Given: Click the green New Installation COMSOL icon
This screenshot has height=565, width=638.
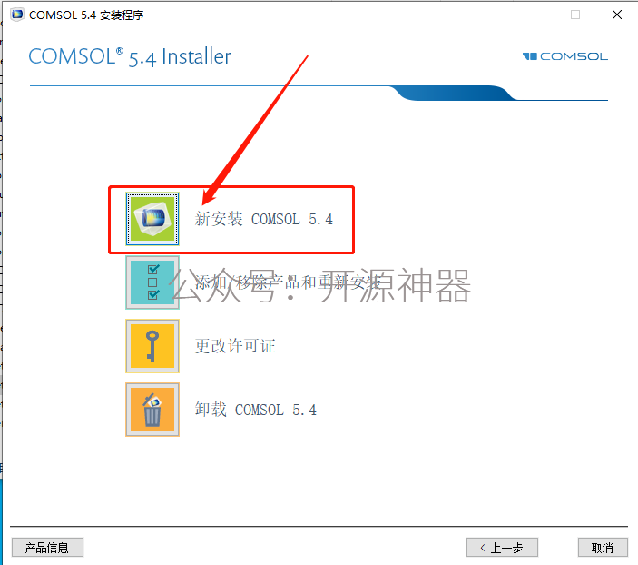Looking at the screenshot, I should pos(152,219).
